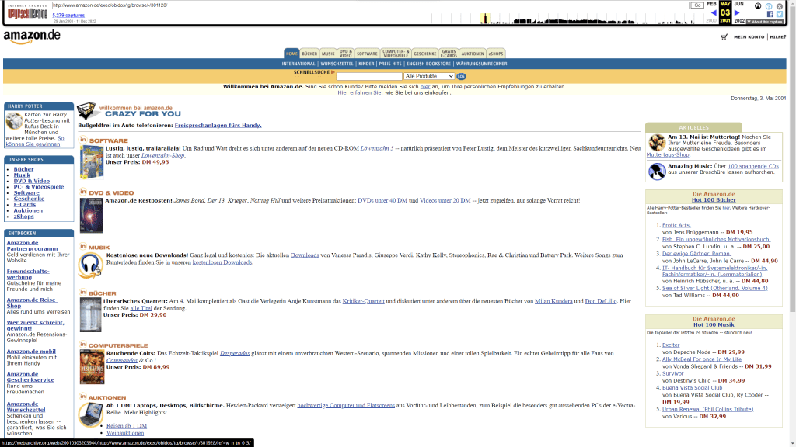
Task: Open the Videos unter 20 DM link
Action: (x=445, y=201)
